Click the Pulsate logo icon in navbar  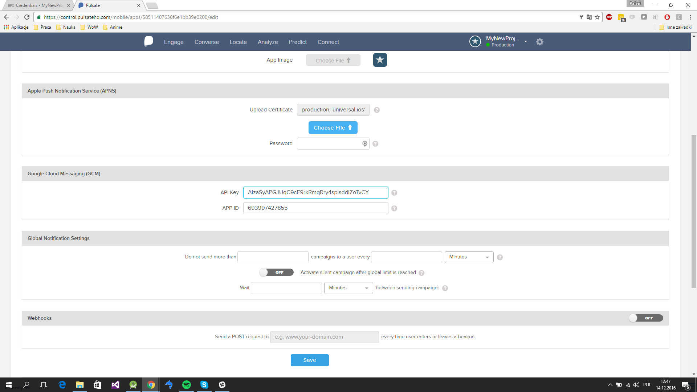pos(148,41)
